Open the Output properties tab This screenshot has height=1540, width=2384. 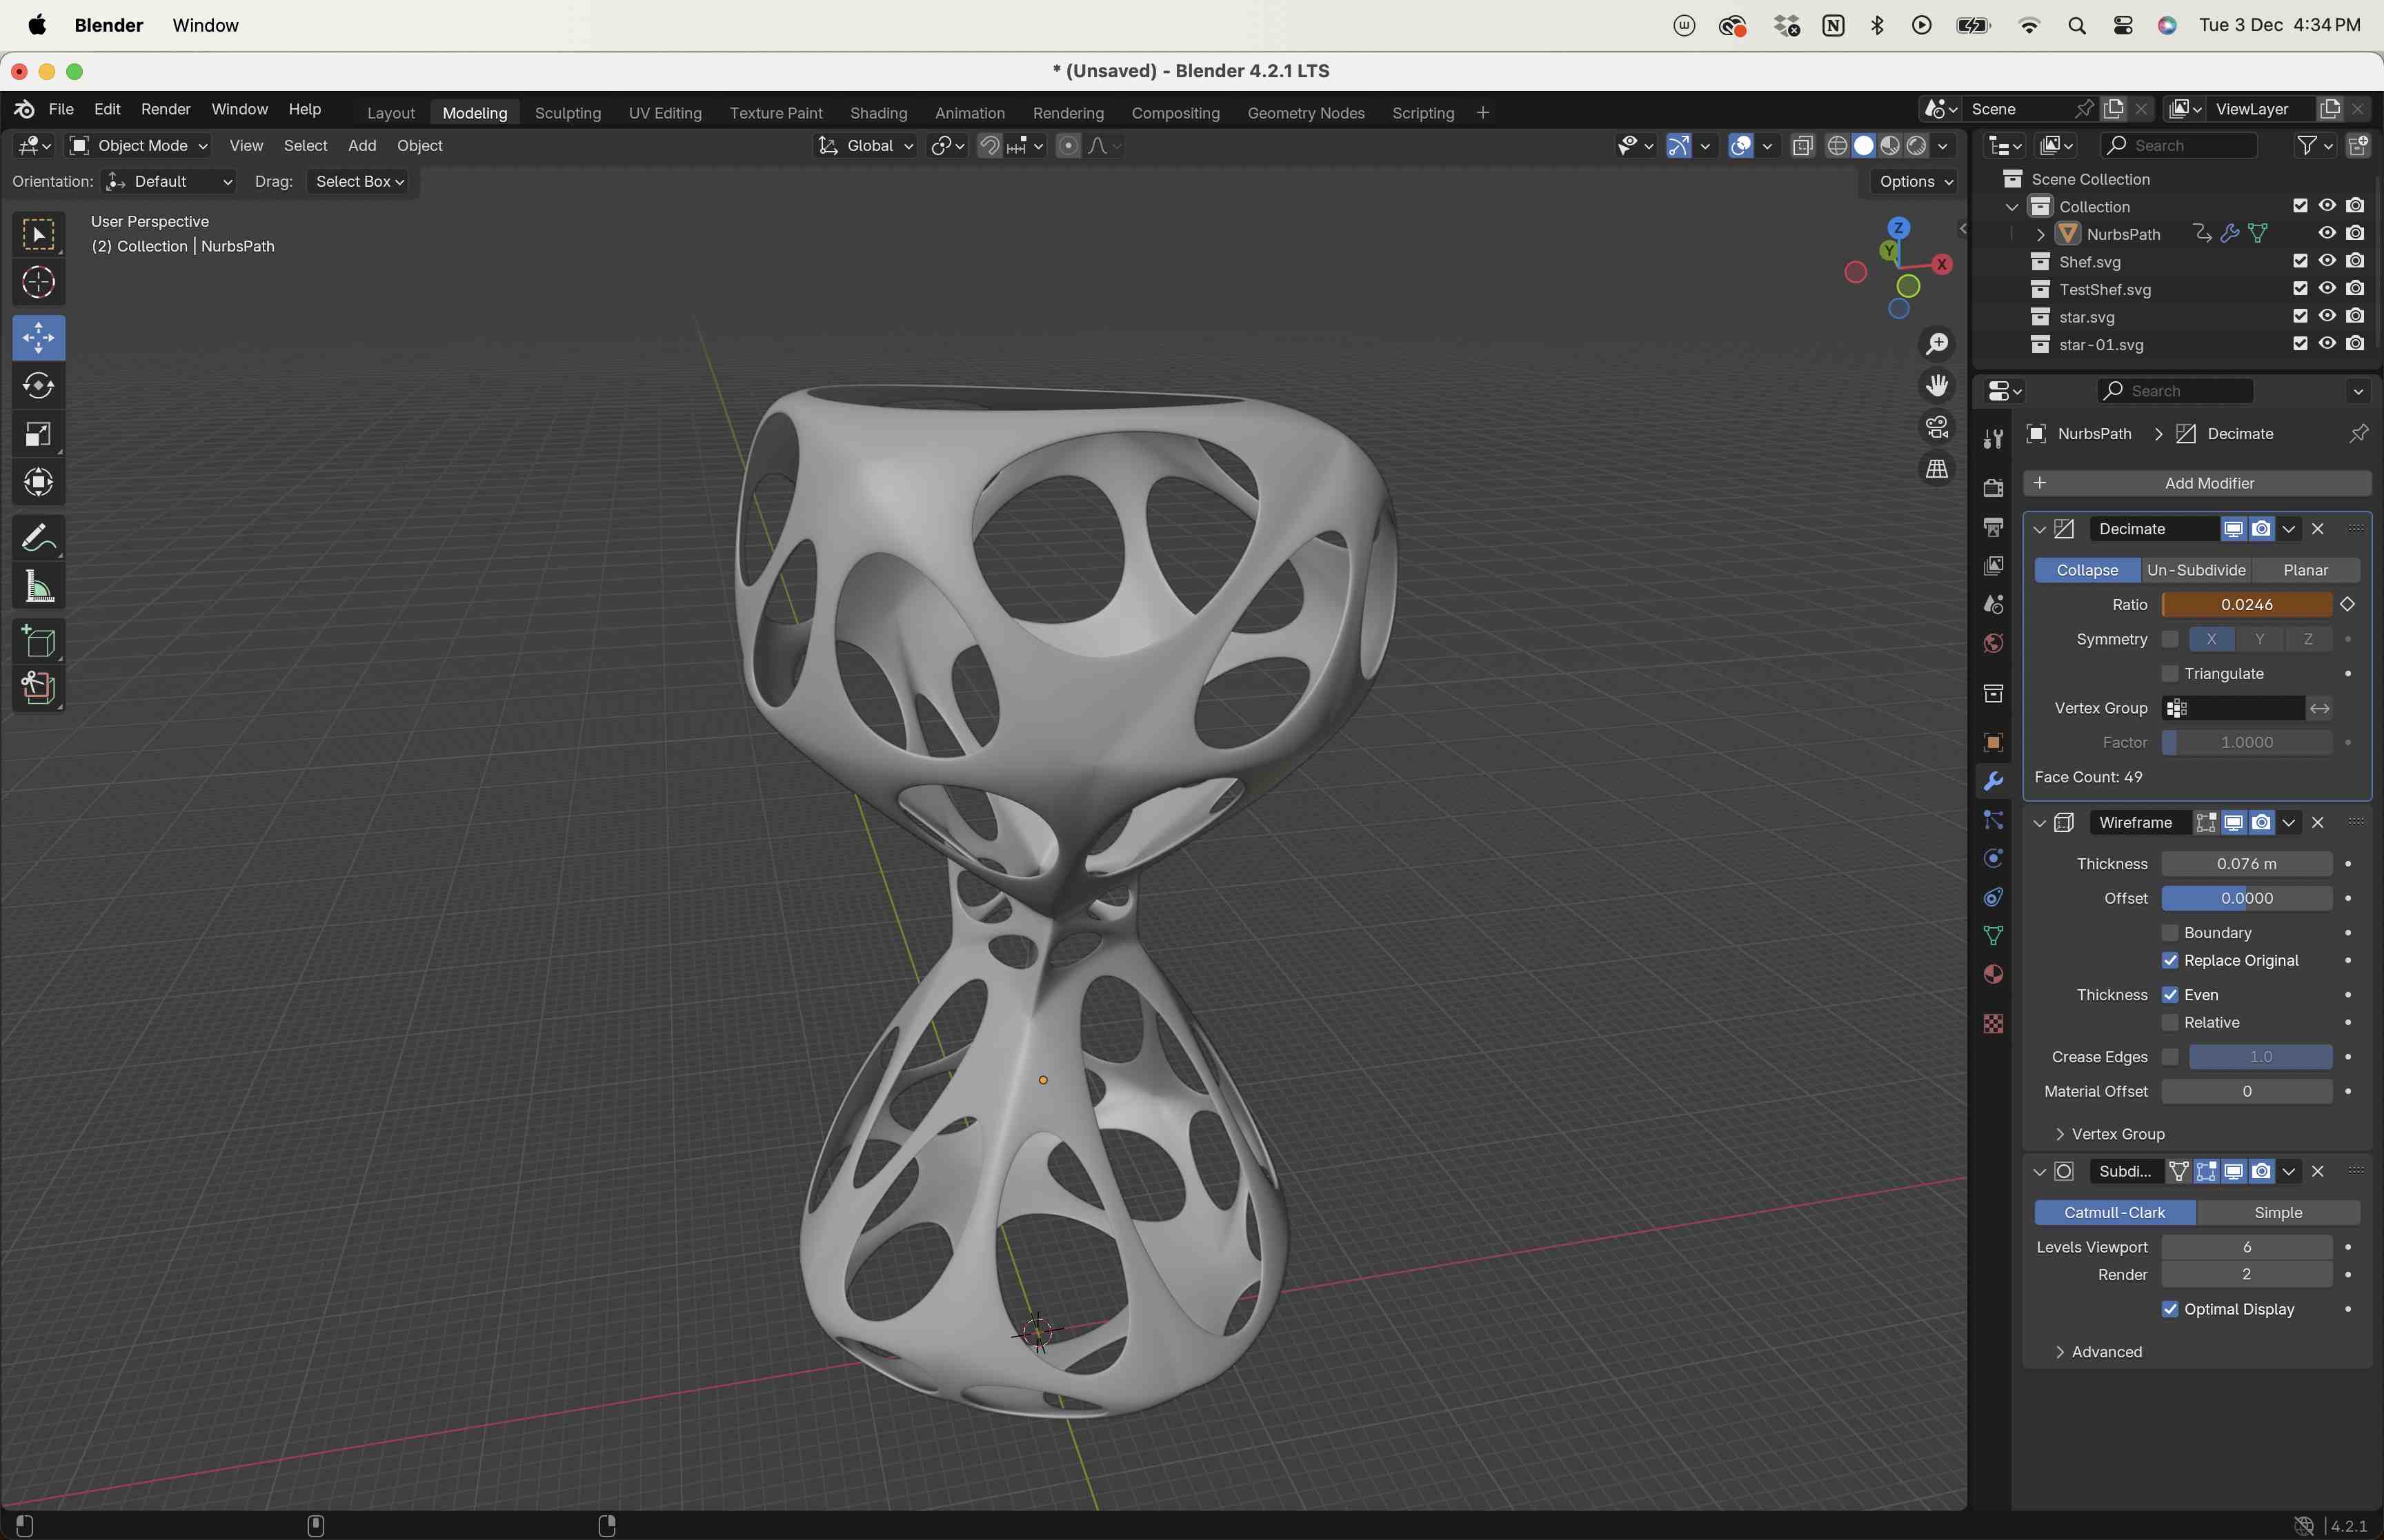[x=1993, y=526]
